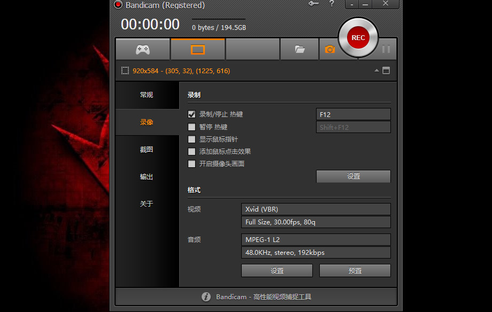Toggle the 添加鼠标点击效果 checkbox
The image size is (492, 312).
191,152
